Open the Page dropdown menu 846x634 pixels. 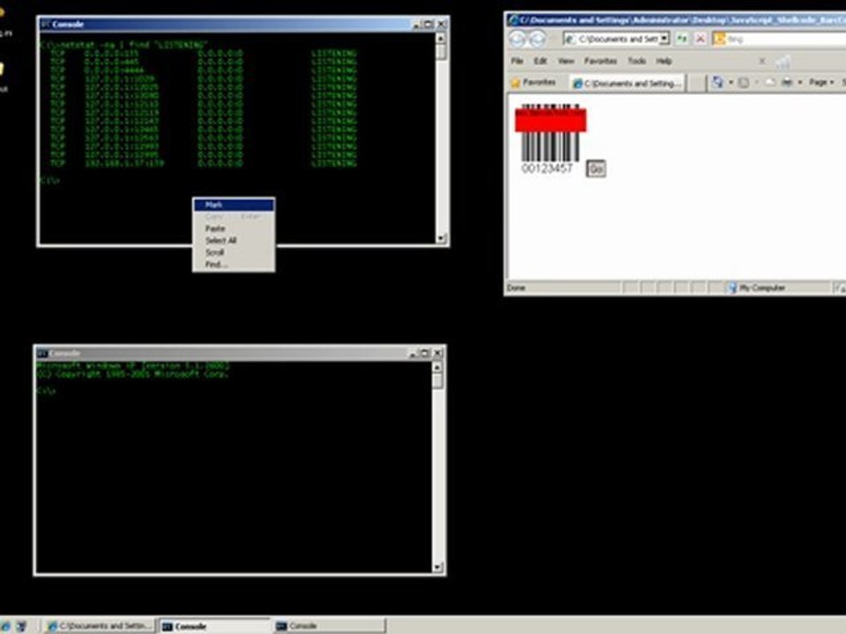(x=821, y=83)
